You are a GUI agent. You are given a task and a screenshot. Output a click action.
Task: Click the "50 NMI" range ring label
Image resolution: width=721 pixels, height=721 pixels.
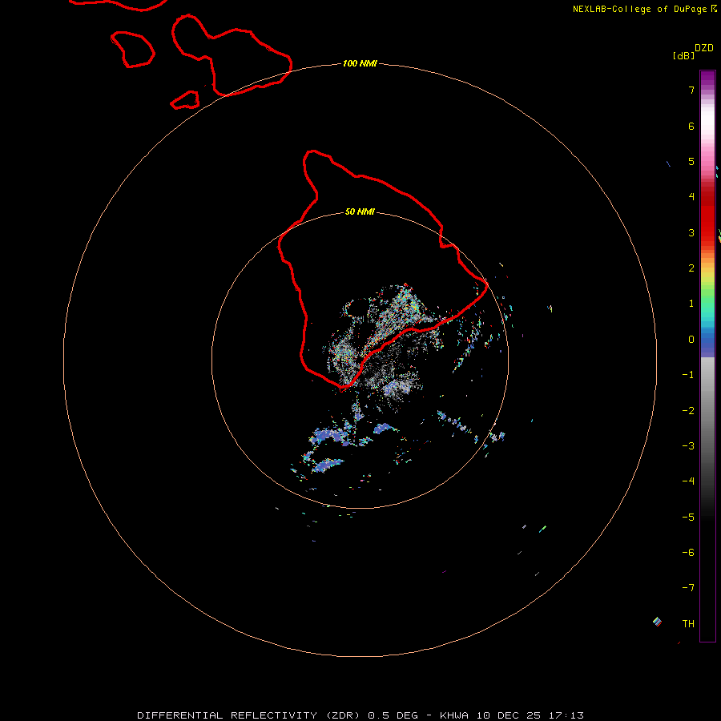pyautogui.click(x=360, y=211)
